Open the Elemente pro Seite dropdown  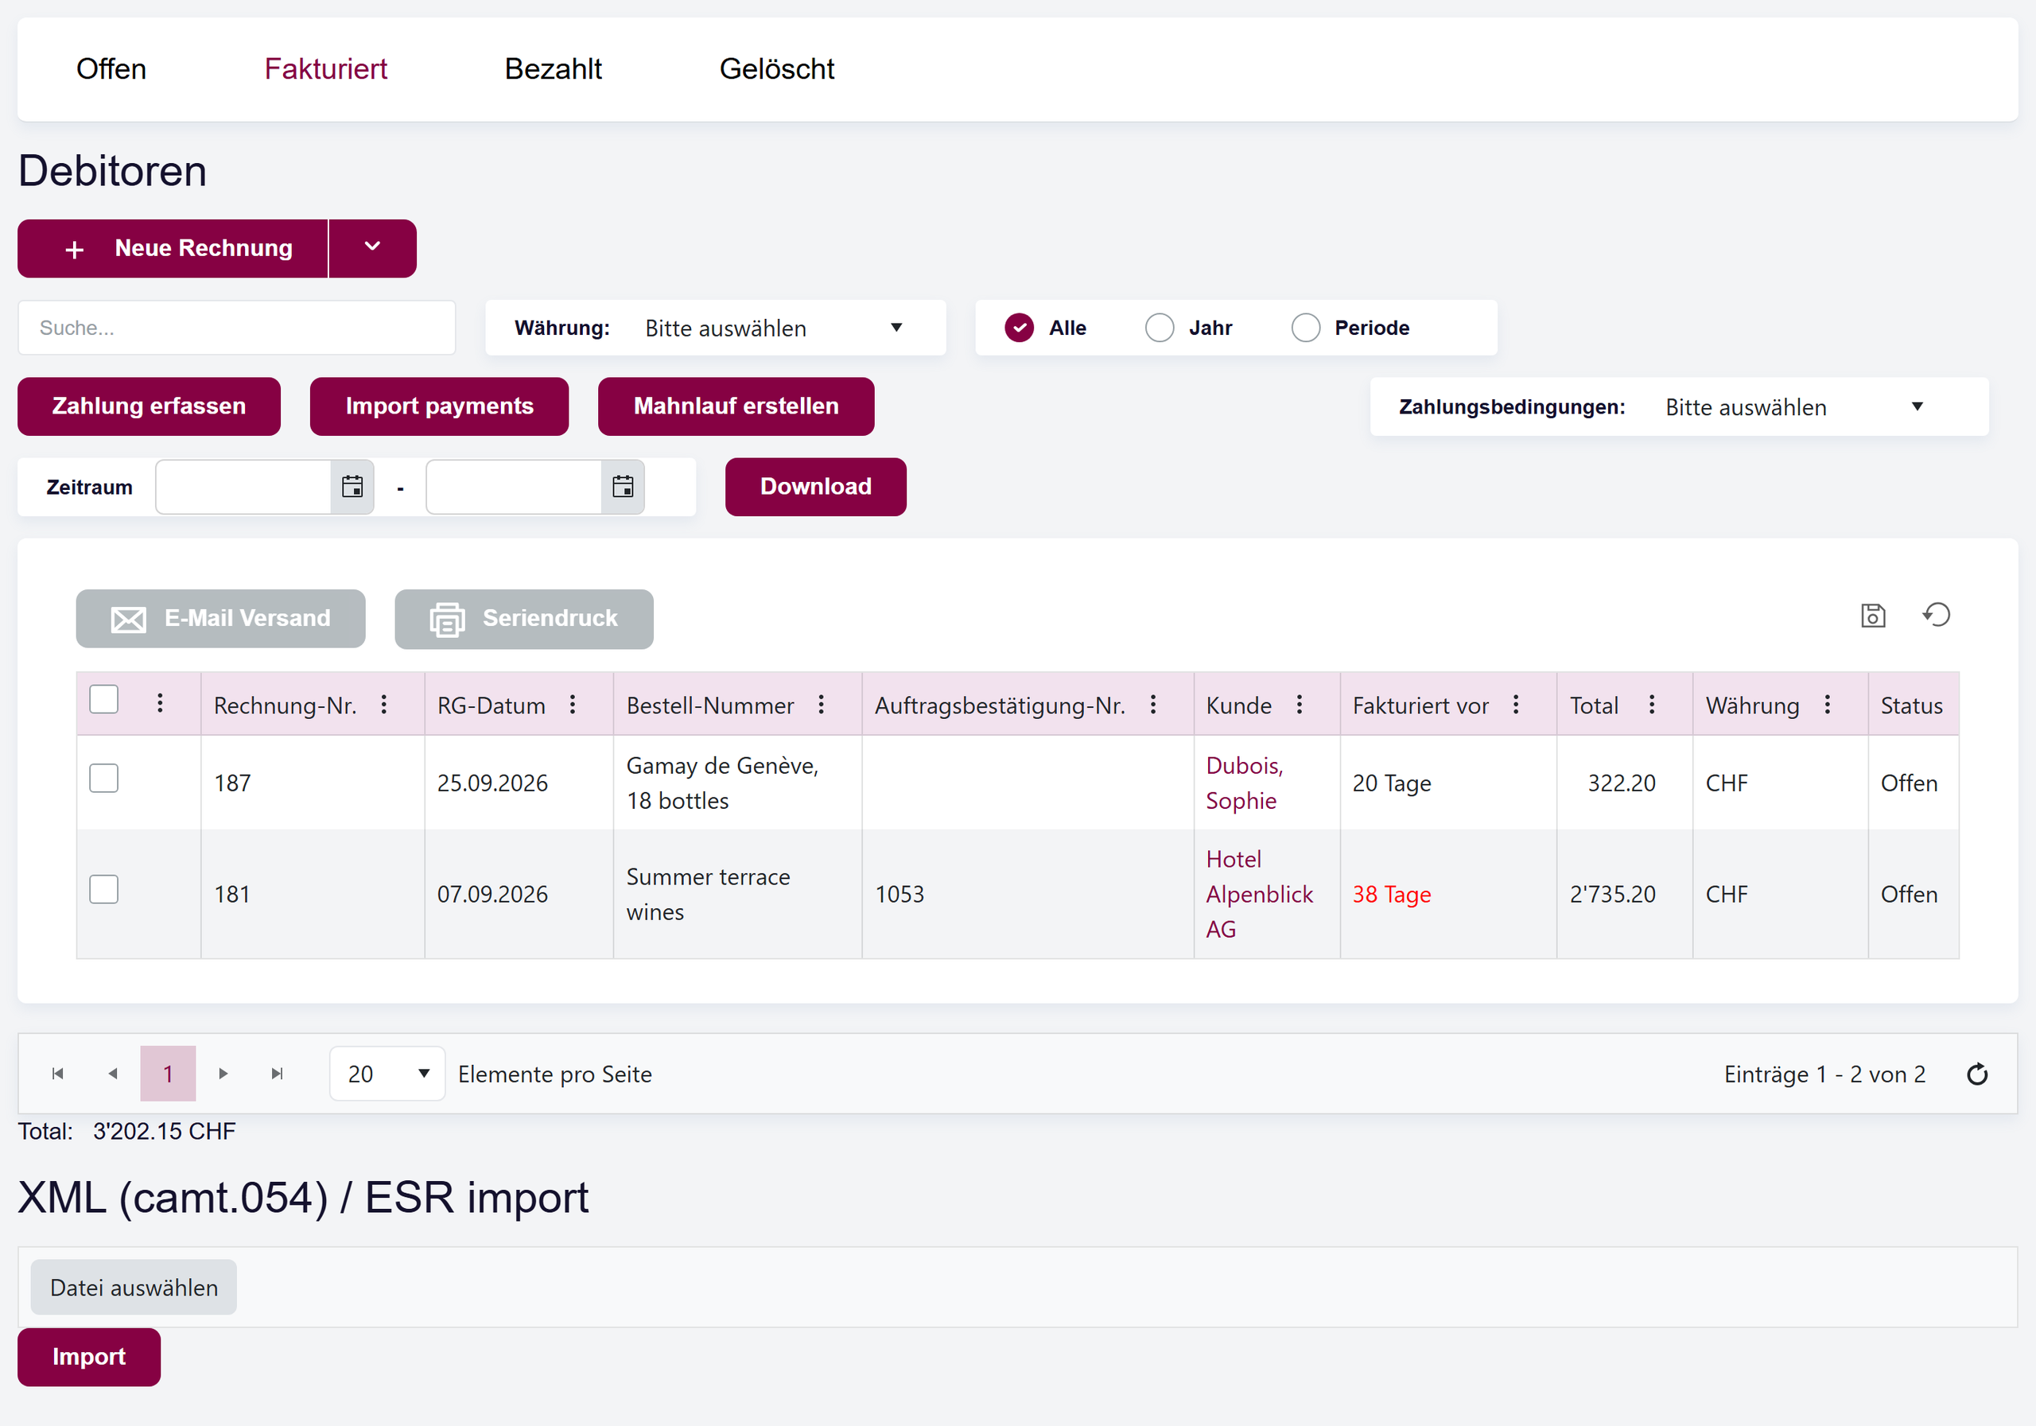(387, 1074)
